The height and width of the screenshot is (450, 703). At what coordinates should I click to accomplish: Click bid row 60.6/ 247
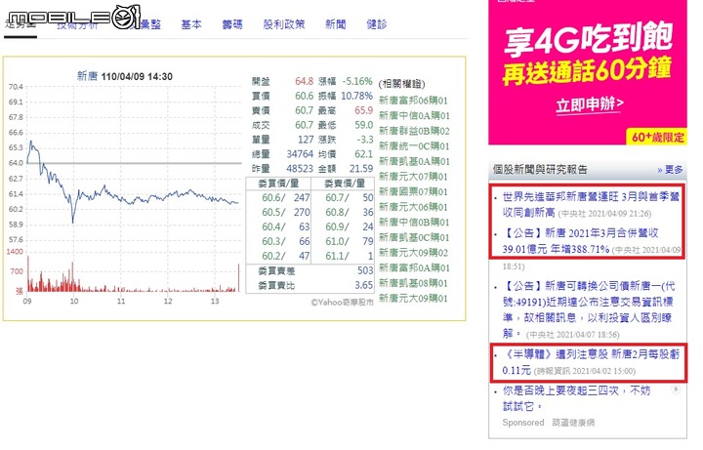click(285, 197)
